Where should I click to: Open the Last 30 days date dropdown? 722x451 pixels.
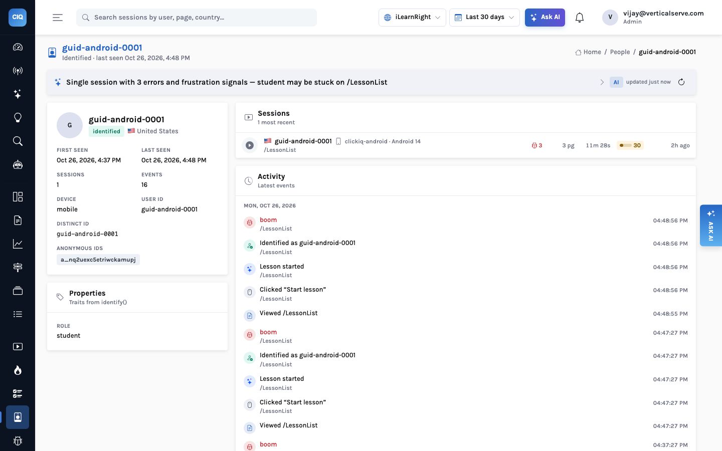[x=484, y=18]
